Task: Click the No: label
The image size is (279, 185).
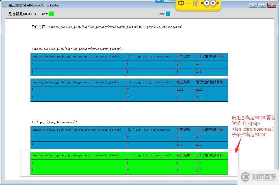Action: coord(162,14)
